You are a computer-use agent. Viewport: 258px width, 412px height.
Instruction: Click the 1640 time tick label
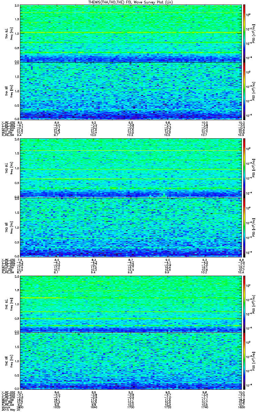pos(94,408)
